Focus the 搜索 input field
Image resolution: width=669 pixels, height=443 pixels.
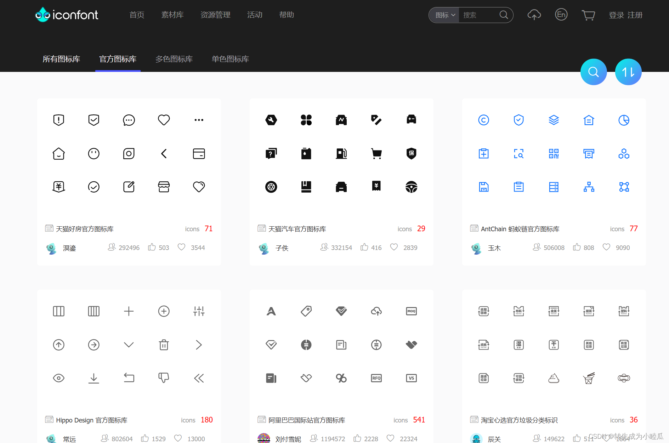click(479, 15)
